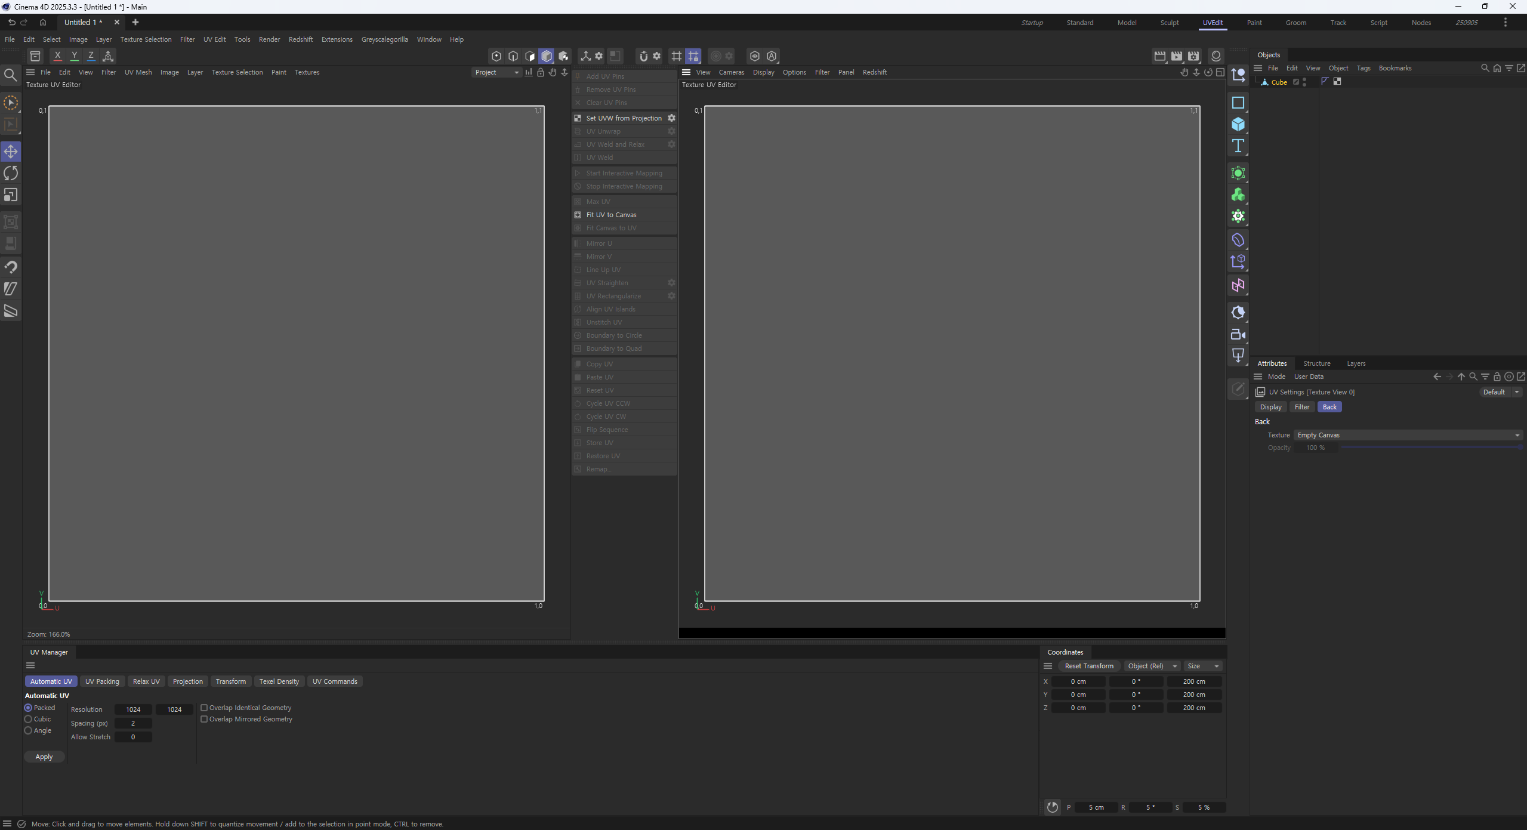Open Set UVW from Projection settings gear
This screenshot has width=1527, height=830.
click(671, 118)
